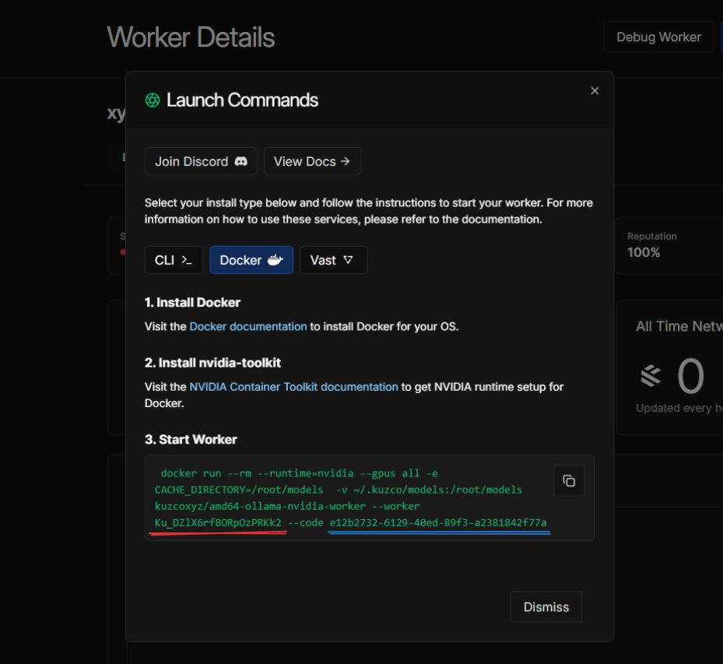
Task: Copy the docker run command
Action: (569, 480)
